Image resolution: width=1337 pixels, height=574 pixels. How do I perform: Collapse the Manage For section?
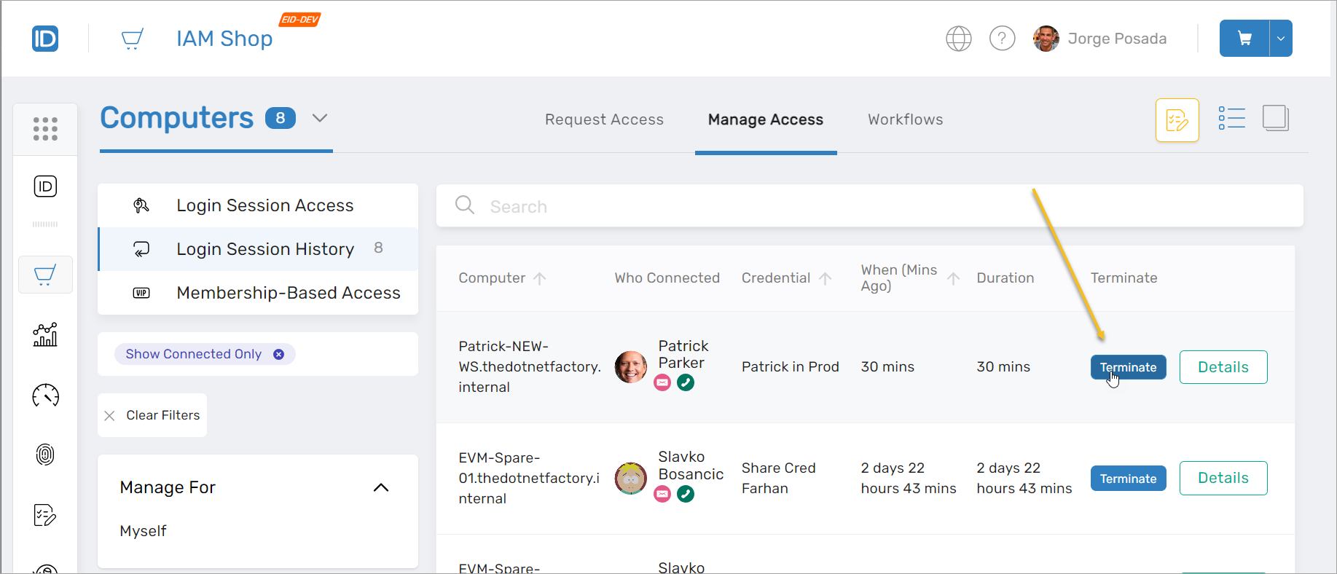[380, 487]
